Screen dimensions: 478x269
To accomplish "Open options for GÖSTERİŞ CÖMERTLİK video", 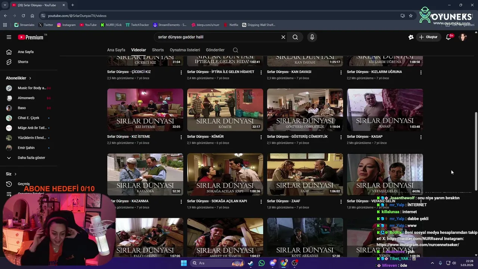I will click(341, 137).
